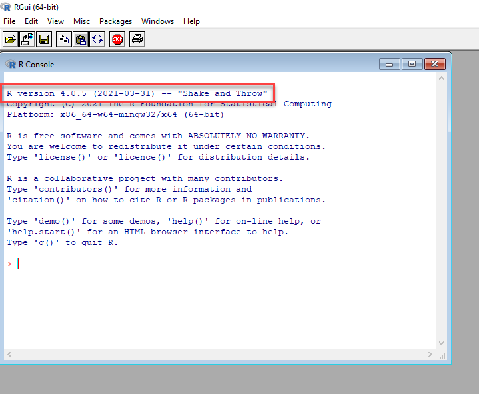Click the horizontal scrollbar left arrow
479x394 pixels.
(9, 354)
